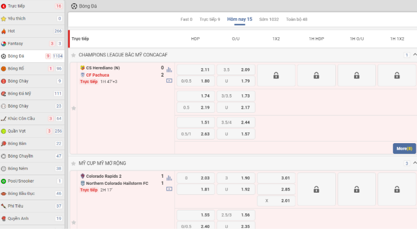
Task: Bet Pachuca 0/0.5 handicap odds 1.80
Action: coord(196,81)
